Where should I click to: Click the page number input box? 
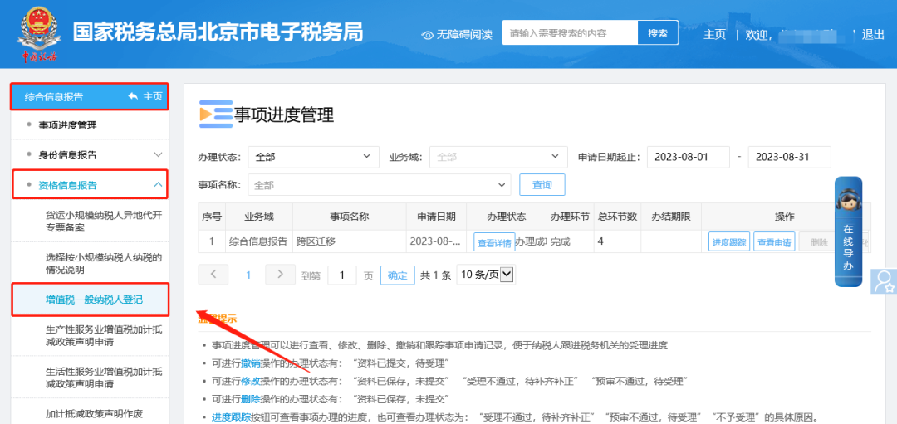click(x=342, y=275)
